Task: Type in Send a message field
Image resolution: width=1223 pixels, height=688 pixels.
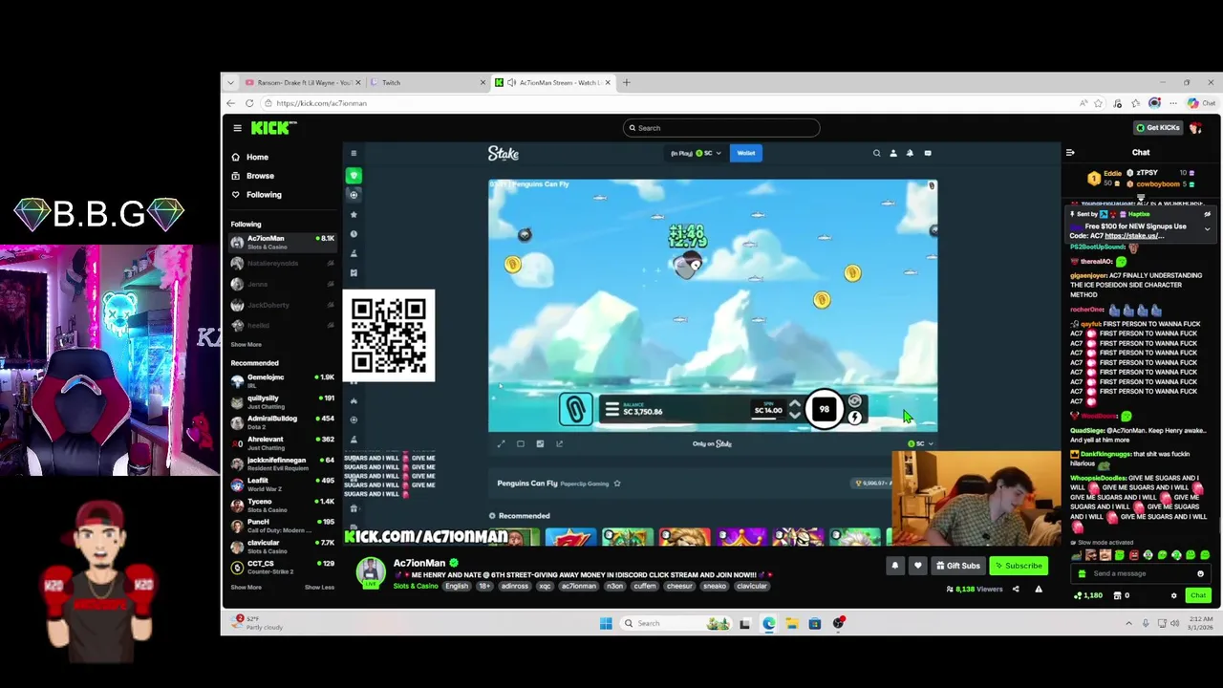Action: click(x=1143, y=573)
